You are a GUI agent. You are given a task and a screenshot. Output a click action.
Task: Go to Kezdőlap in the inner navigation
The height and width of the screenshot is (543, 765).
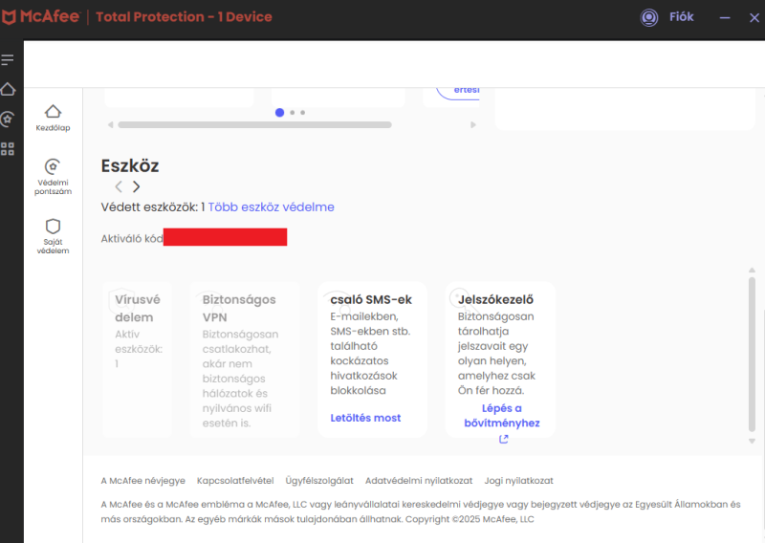(53, 119)
